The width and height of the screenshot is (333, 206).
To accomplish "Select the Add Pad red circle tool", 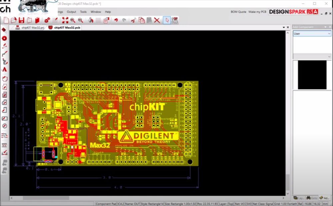I will click(4, 38).
